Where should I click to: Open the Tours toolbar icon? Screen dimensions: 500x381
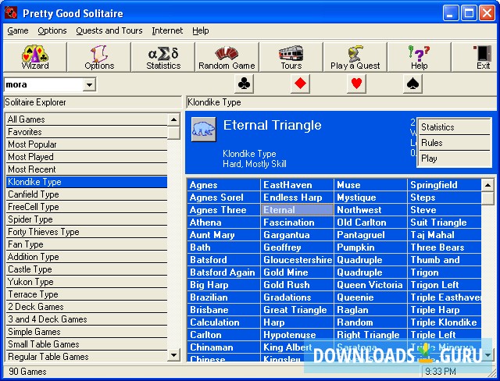(x=291, y=57)
